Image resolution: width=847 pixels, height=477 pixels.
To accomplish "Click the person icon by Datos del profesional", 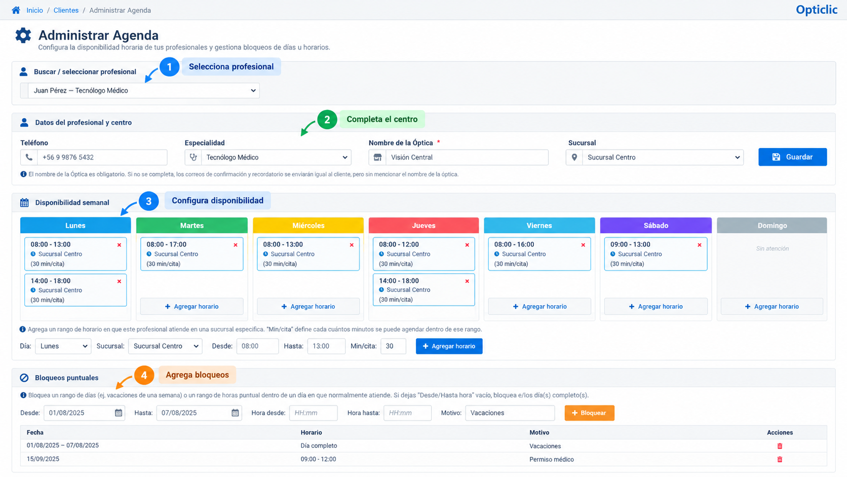I will pos(24,122).
